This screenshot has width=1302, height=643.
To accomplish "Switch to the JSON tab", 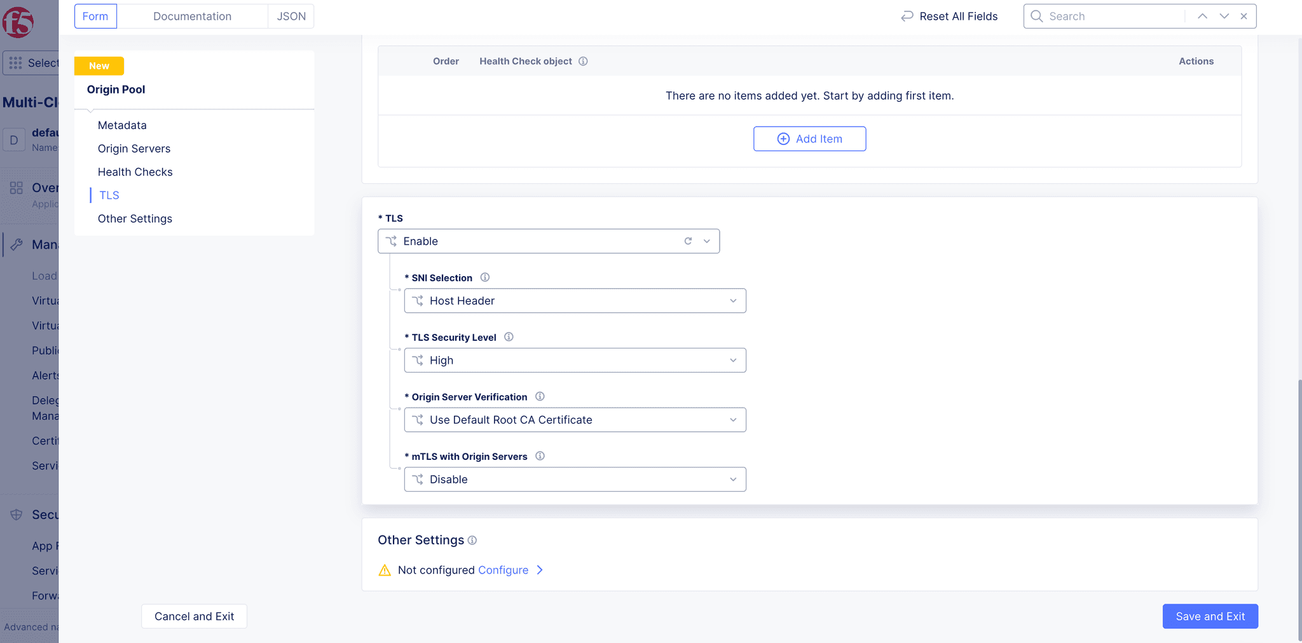I will 291,16.
